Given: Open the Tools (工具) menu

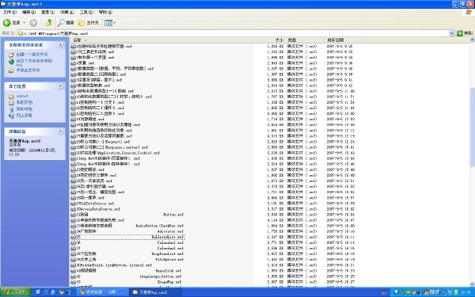Looking at the screenshot, I should (86, 12).
